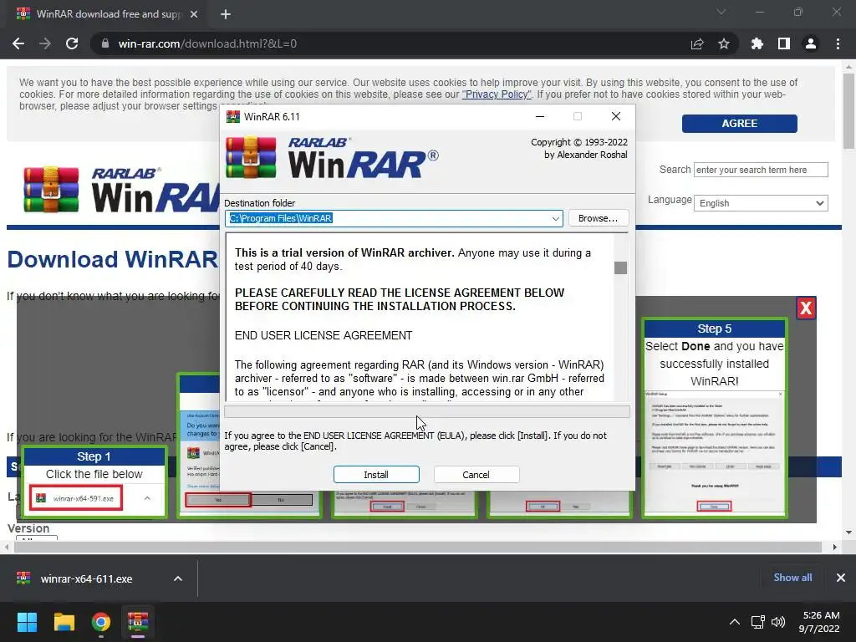Image resolution: width=856 pixels, height=642 pixels.
Task: Go back in Chrome with back arrow
Action: click(x=18, y=43)
